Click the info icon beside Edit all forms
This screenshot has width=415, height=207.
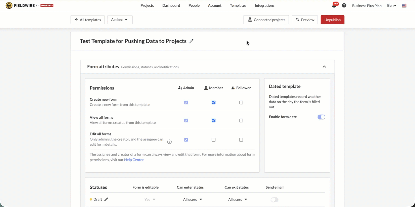click(x=169, y=142)
